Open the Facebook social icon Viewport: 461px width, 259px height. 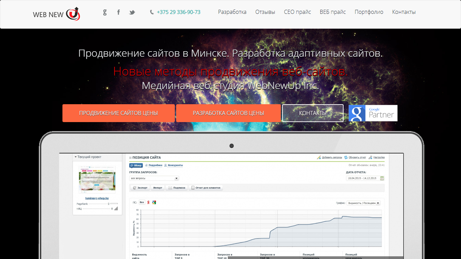click(x=118, y=12)
